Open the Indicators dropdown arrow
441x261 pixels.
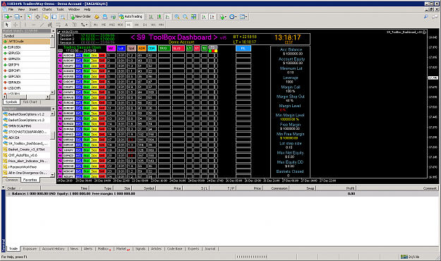pos(226,17)
